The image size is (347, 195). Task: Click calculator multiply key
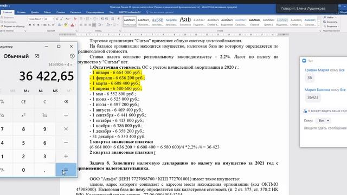coord(66,129)
